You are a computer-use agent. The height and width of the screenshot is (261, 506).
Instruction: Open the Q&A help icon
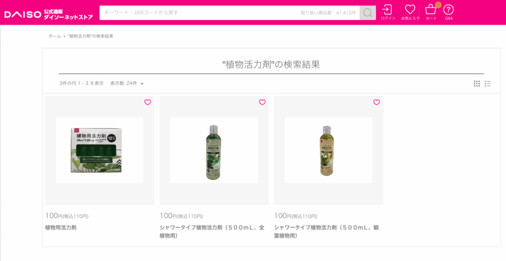449,12
